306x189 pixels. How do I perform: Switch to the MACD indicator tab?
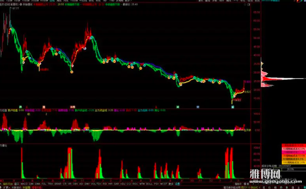tap(24, 184)
